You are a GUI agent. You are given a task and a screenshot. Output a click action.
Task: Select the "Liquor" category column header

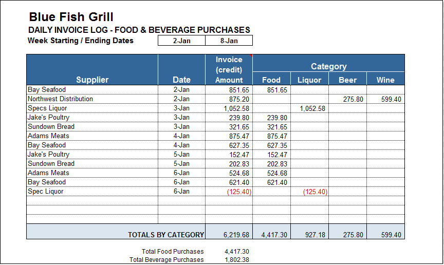(309, 80)
